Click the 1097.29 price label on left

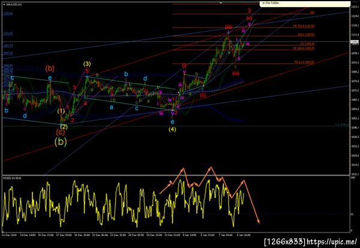pos(8,53)
